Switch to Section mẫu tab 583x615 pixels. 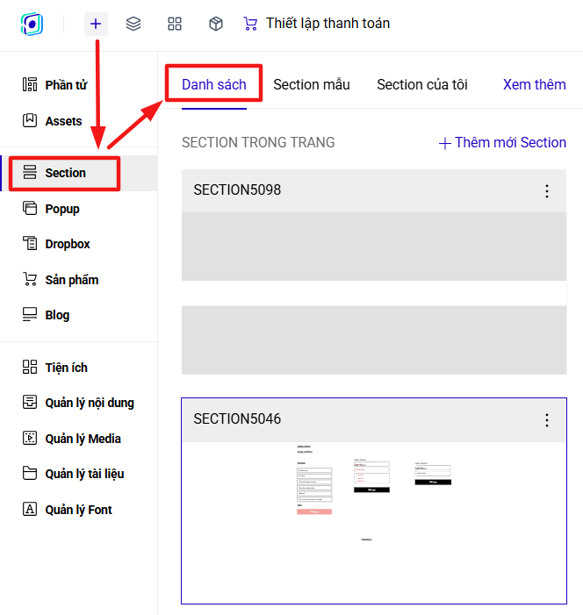pos(312,85)
